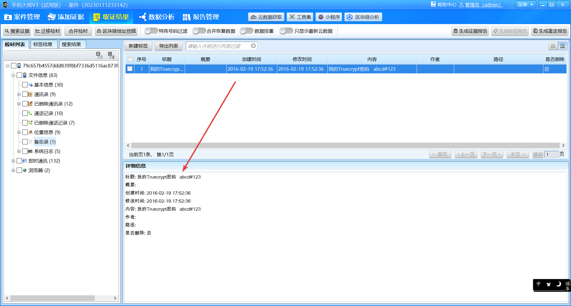This screenshot has width=571, height=306.
Task: Switch to 数据分析 section
Action: pos(157,17)
